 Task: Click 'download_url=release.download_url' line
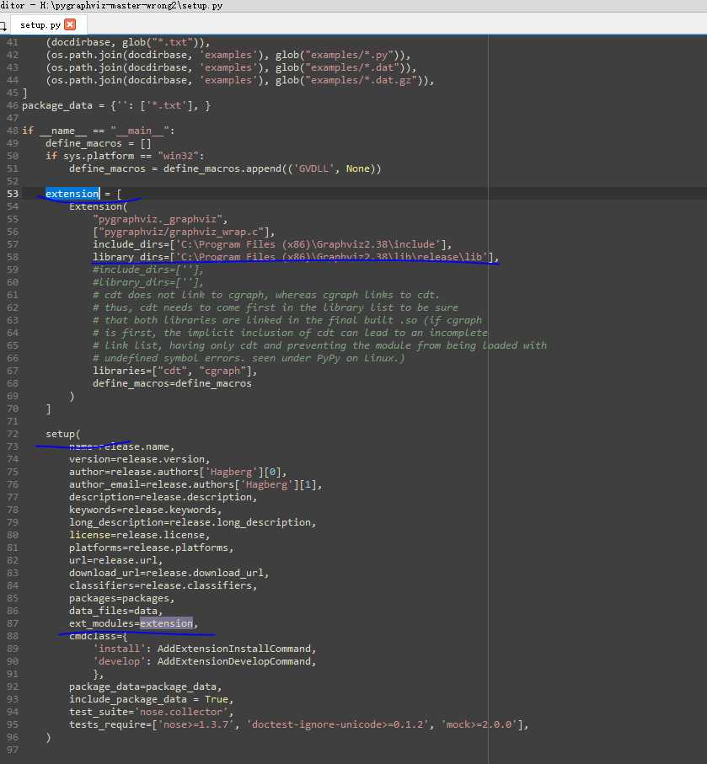[169, 573]
